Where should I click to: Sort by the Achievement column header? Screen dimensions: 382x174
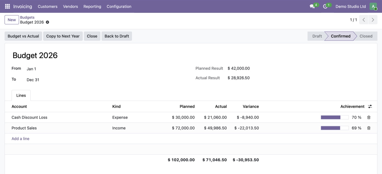click(x=352, y=107)
